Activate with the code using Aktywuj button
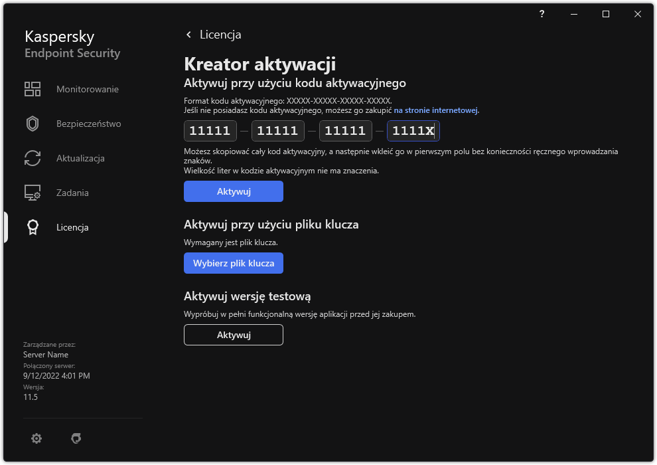 click(233, 191)
